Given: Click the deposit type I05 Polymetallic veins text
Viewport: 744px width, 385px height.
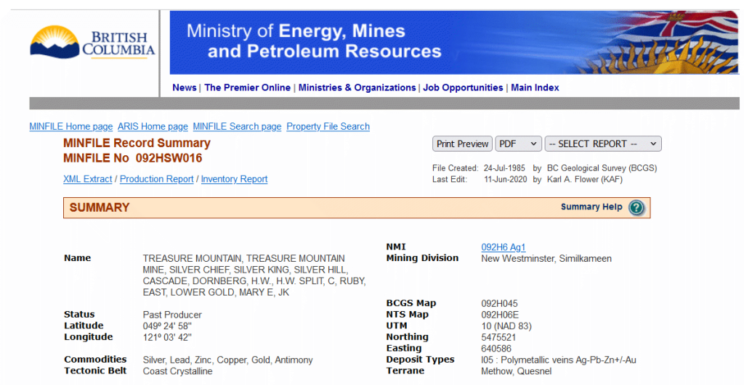Looking at the screenshot, I should (559, 360).
